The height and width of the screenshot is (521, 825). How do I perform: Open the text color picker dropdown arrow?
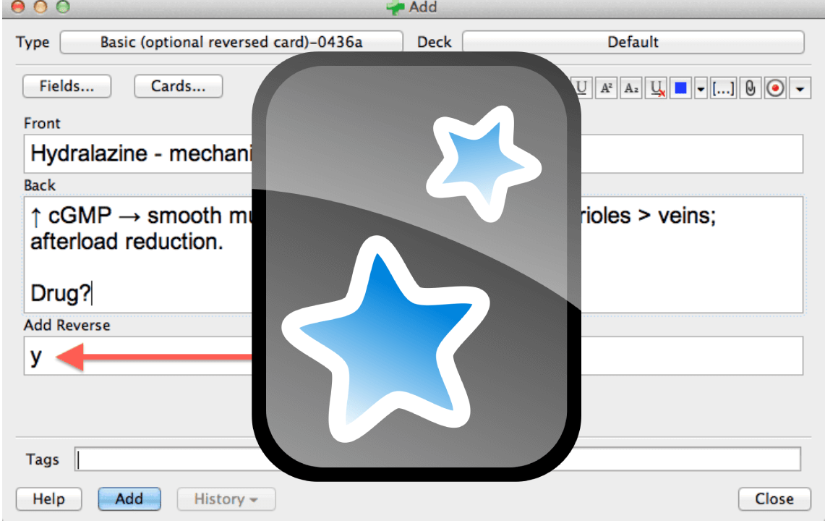pos(700,88)
